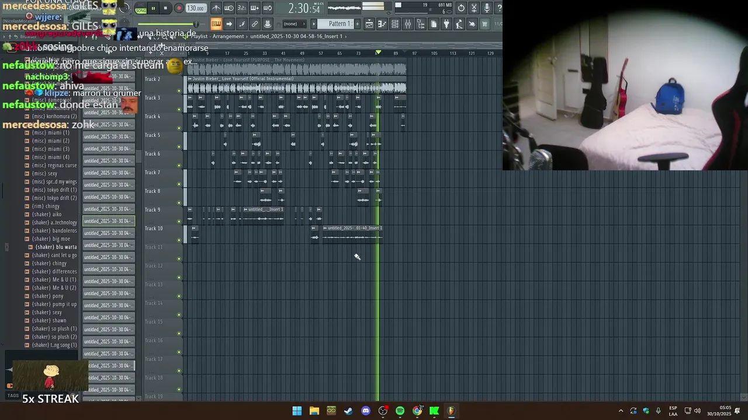This screenshot has width=748, height=420.
Task: Open Windows Start menu
Action: tap(297, 411)
